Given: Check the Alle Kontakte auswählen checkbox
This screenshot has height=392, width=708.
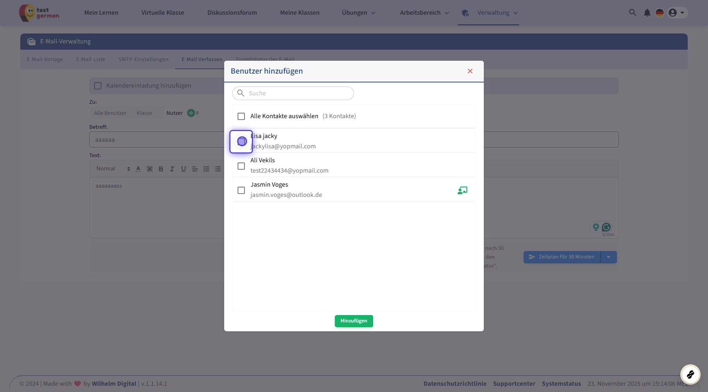Looking at the screenshot, I should 241,116.
